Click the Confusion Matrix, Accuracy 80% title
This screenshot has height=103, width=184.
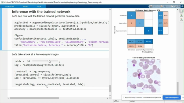[147, 10]
